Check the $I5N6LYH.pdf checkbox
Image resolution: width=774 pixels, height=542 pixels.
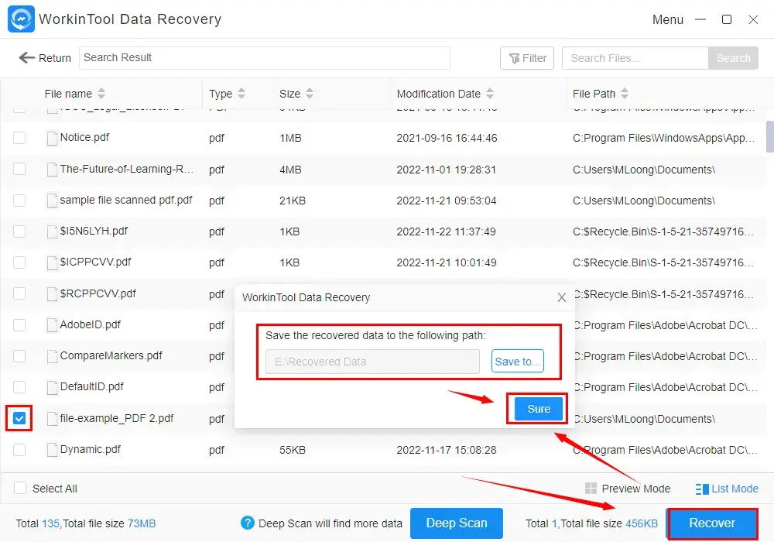tap(19, 231)
